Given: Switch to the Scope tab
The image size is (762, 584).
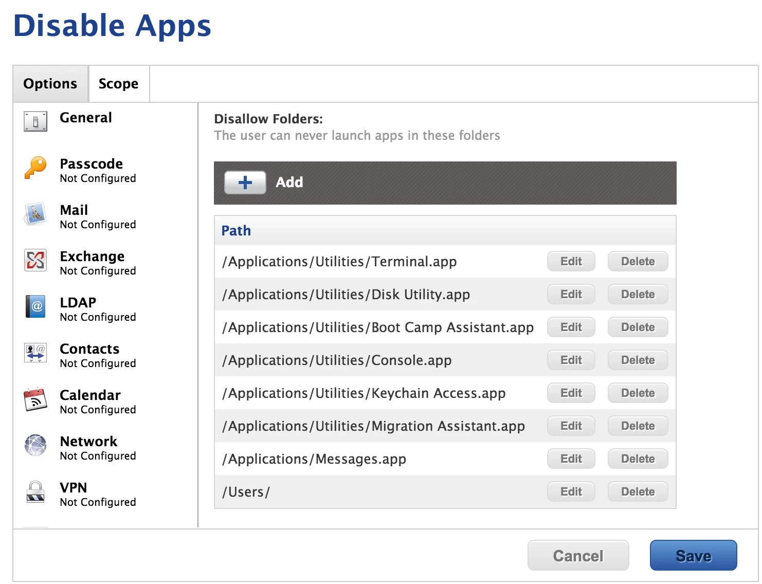Looking at the screenshot, I should [119, 84].
